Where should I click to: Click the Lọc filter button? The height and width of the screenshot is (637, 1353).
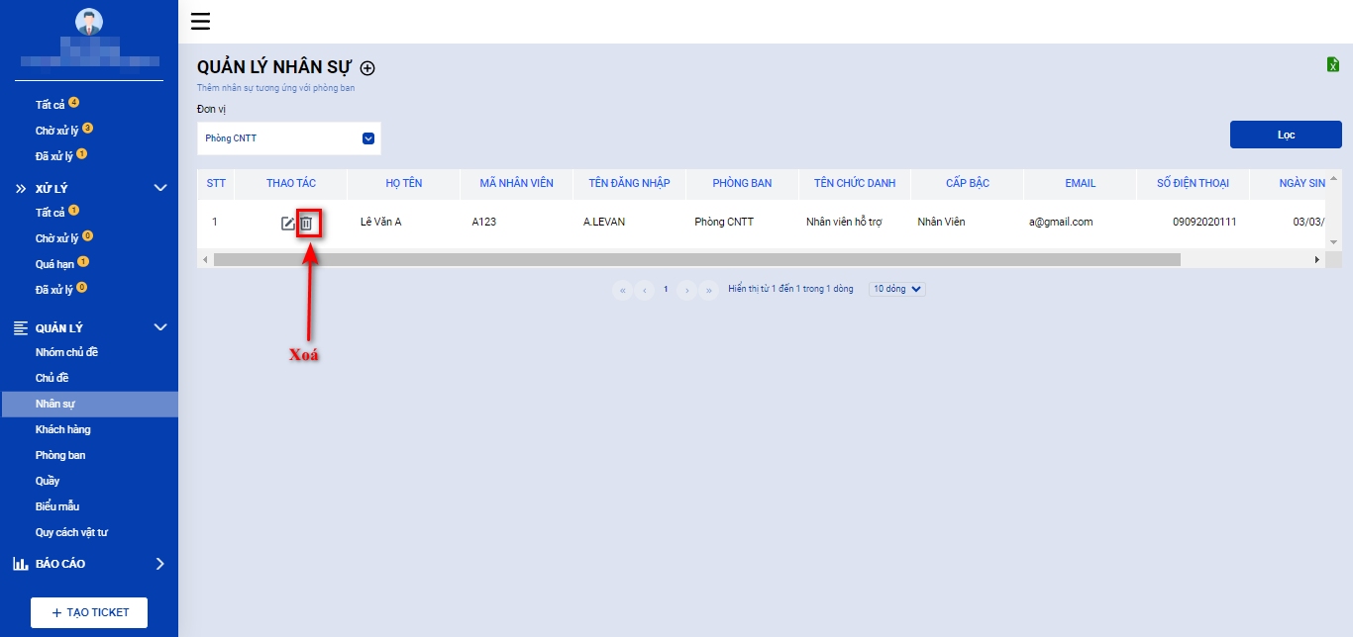(1286, 135)
